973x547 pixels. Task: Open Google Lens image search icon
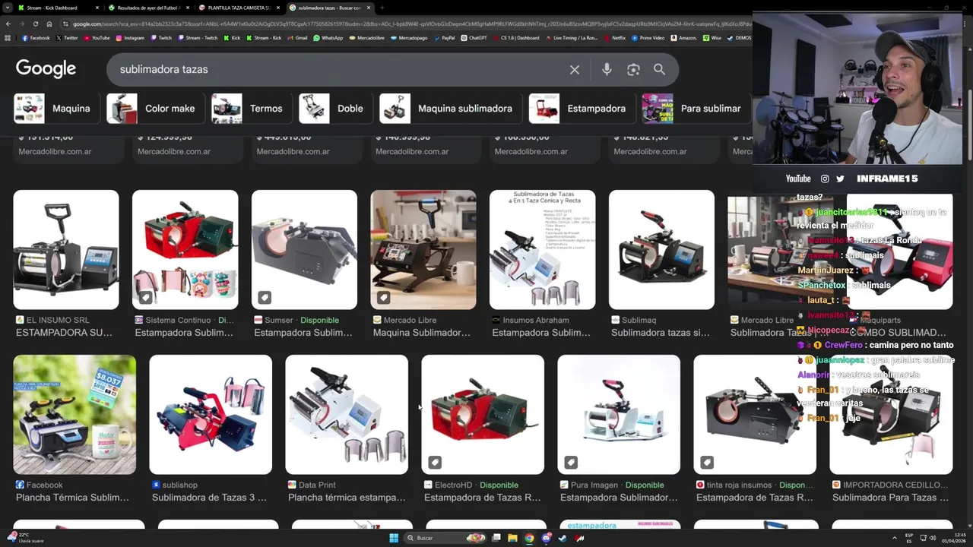pyautogui.click(x=633, y=69)
